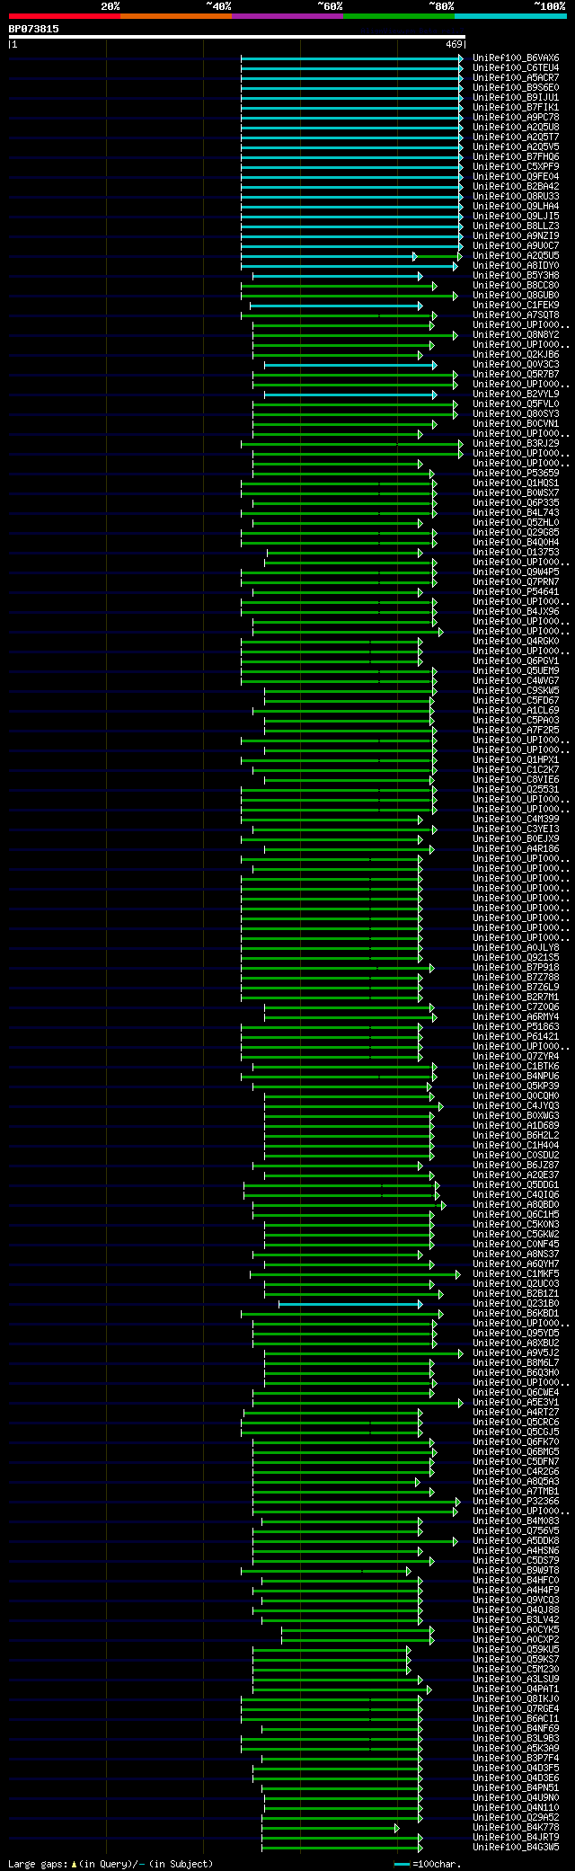Select the UniRef100_A5DDK8 label
This screenshot has height=1871, width=575.
click(x=516, y=1541)
